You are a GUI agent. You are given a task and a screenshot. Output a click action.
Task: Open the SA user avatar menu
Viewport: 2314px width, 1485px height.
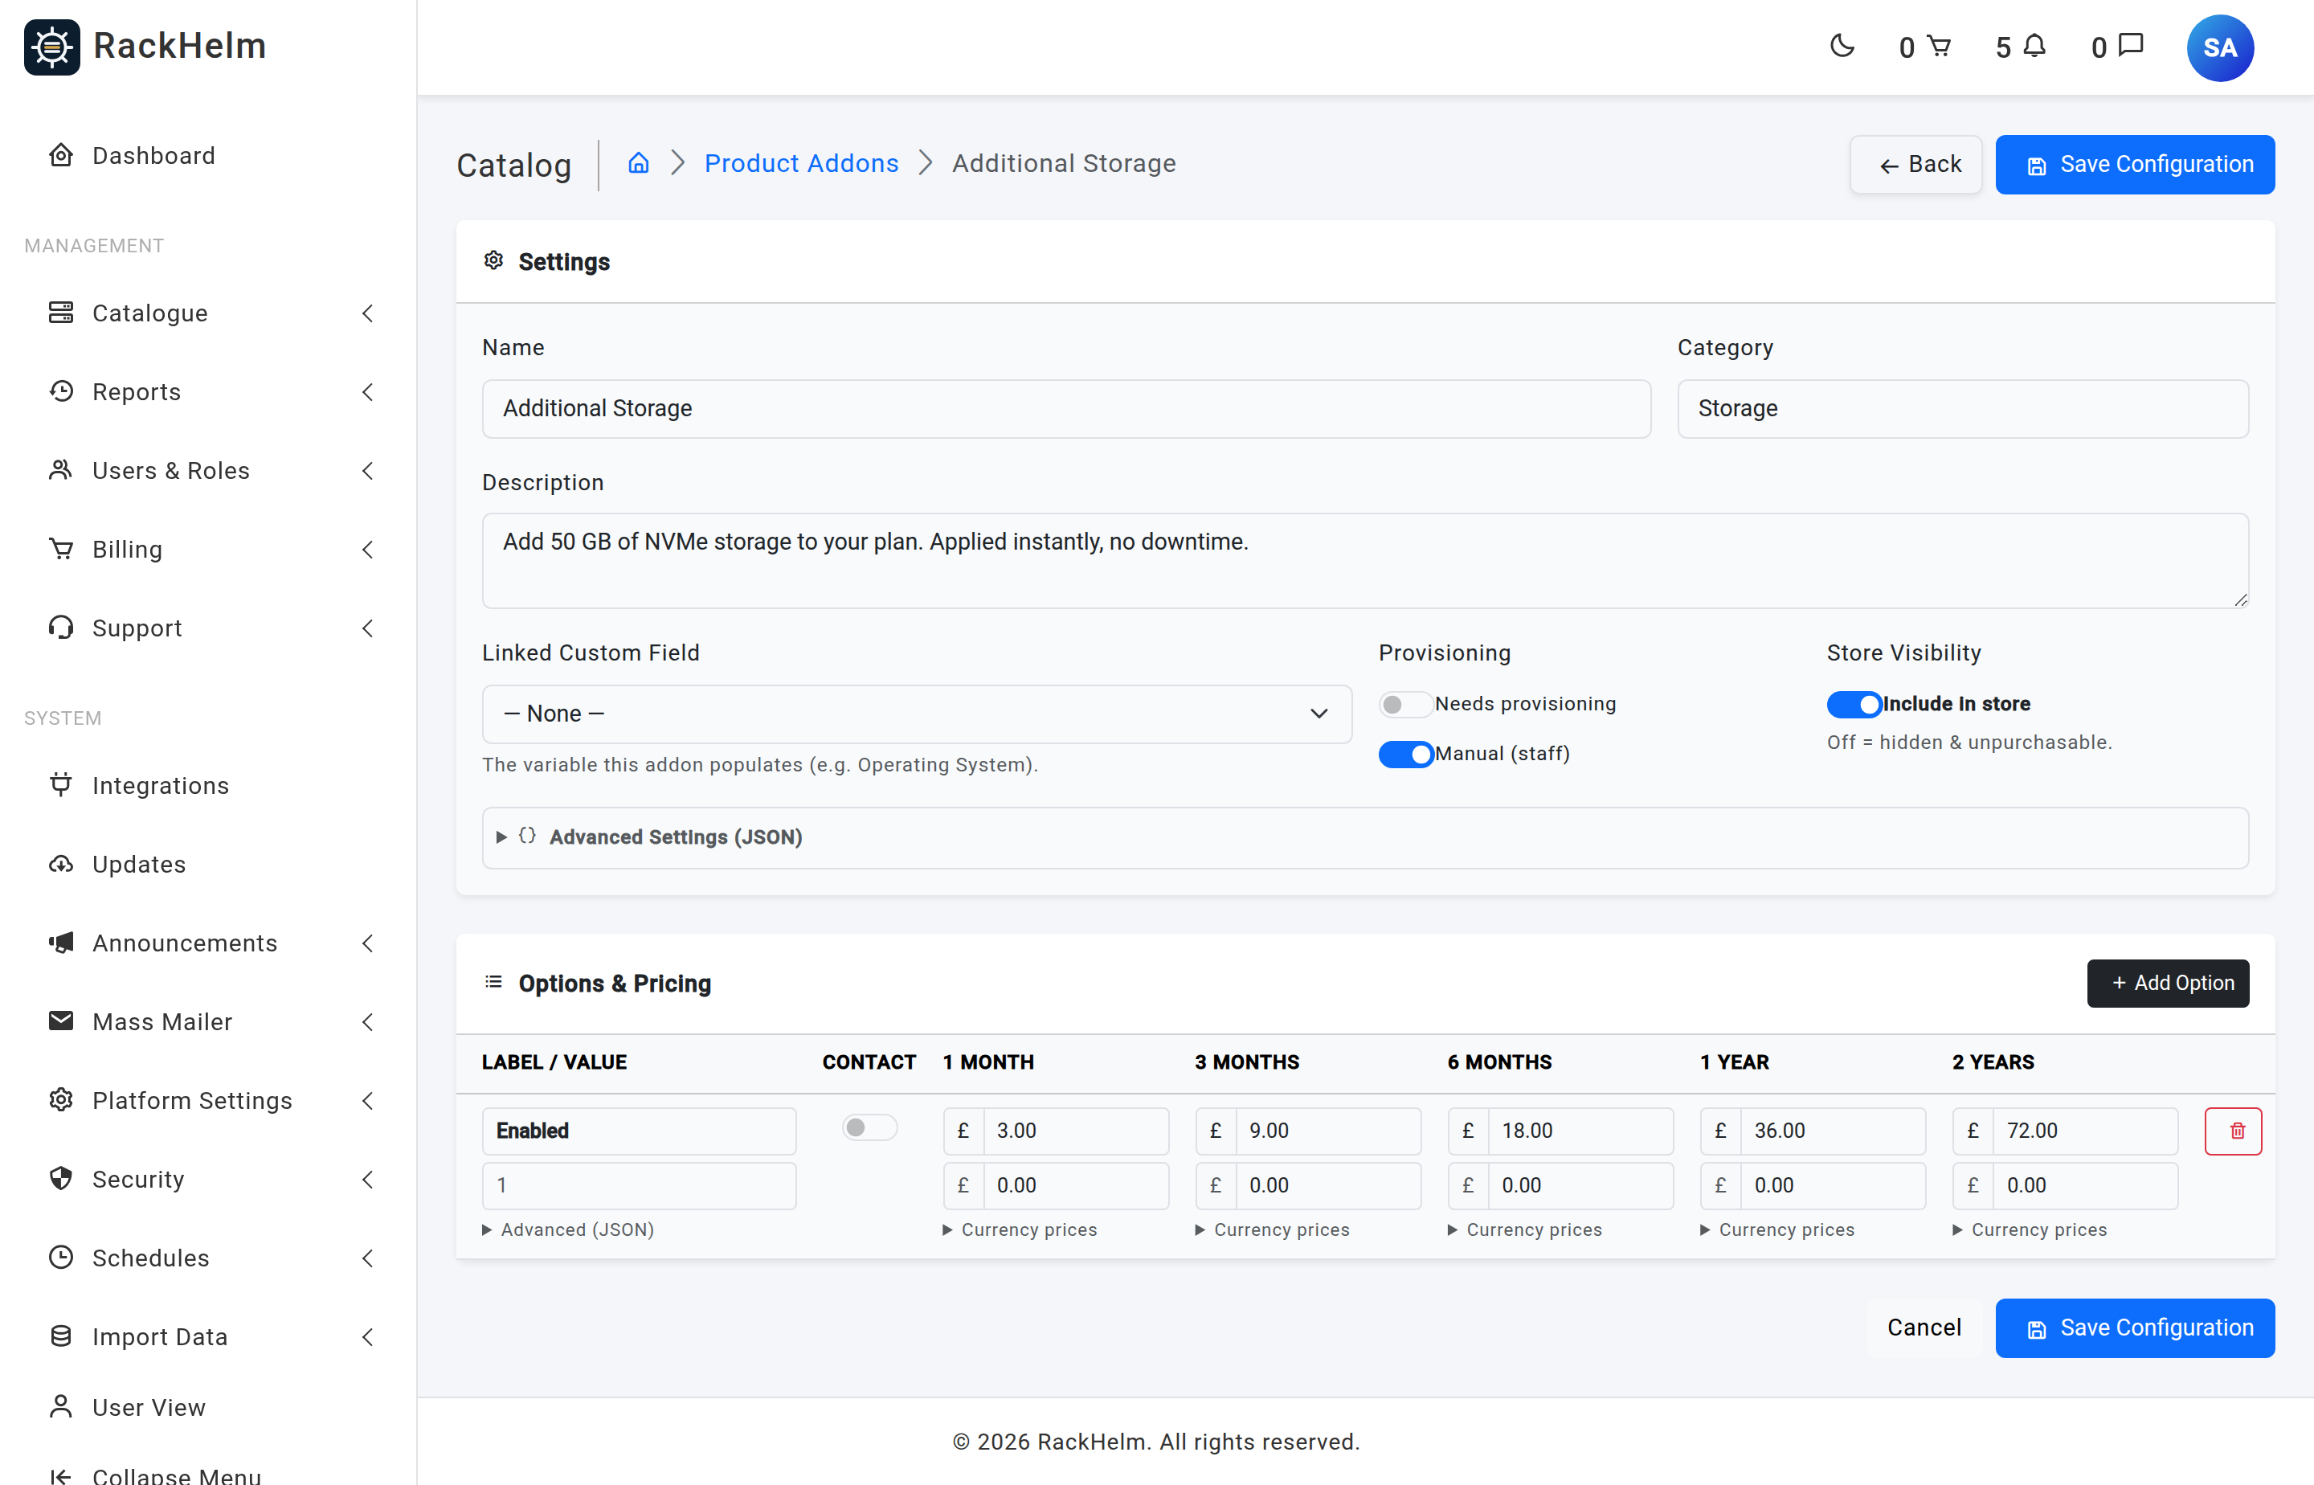coord(2219,47)
